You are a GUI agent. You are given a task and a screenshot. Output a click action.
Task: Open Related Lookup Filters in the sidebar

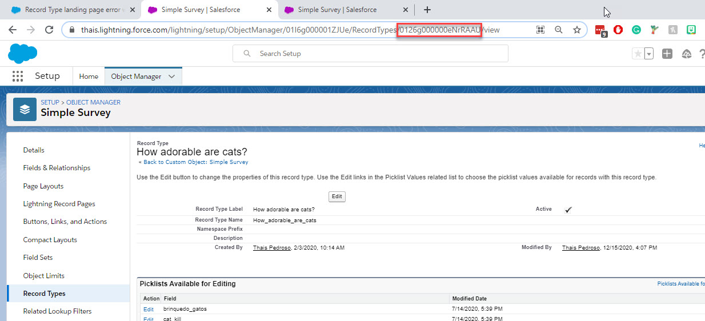tap(57, 311)
